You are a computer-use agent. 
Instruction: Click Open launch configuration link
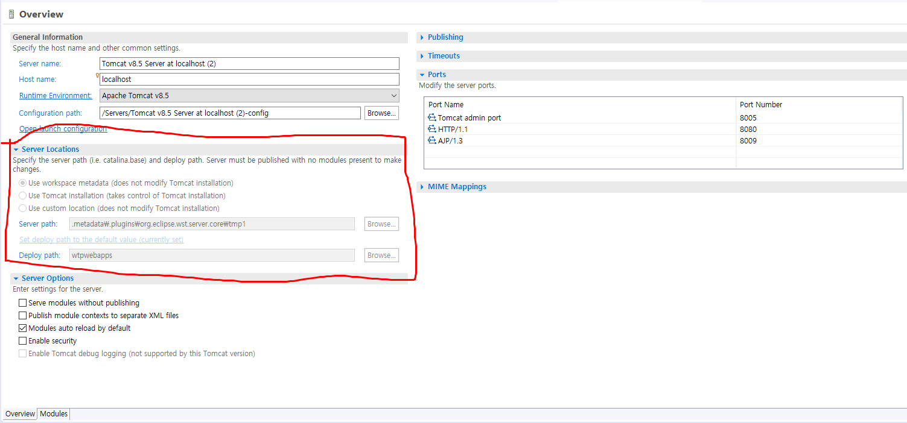point(63,129)
